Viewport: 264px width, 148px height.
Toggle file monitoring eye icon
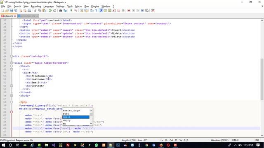tap(123, 10)
